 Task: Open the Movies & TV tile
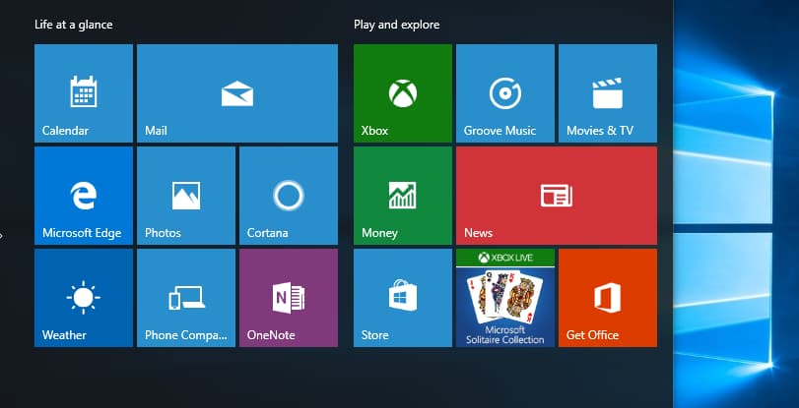[x=608, y=93]
